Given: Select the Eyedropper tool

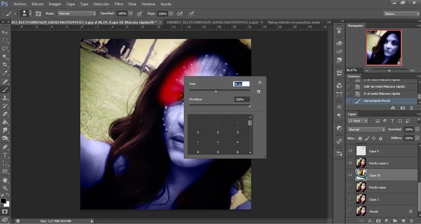Looking at the screenshot, I should pos(5,73).
